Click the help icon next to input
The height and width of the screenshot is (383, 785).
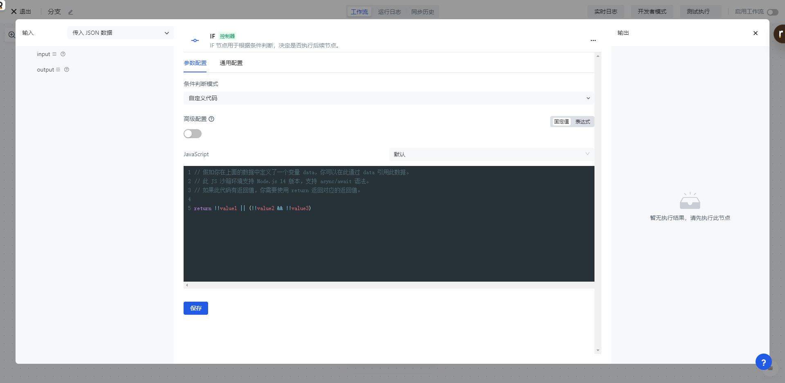63,54
